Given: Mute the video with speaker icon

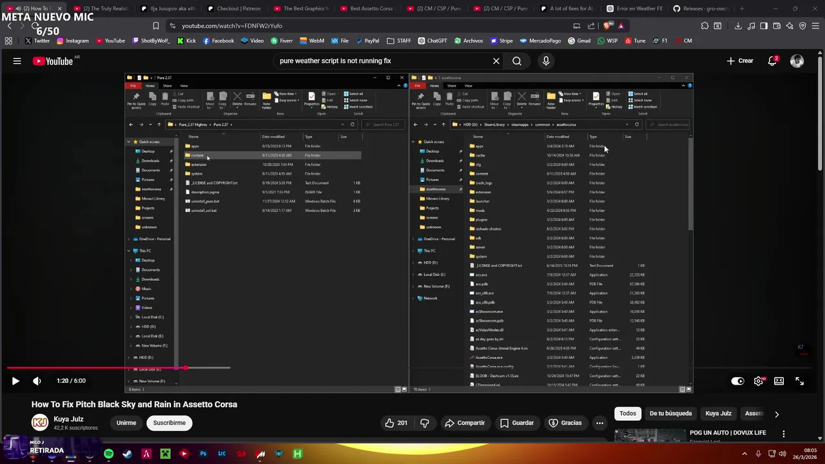Looking at the screenshot, I should pos(37,381).
